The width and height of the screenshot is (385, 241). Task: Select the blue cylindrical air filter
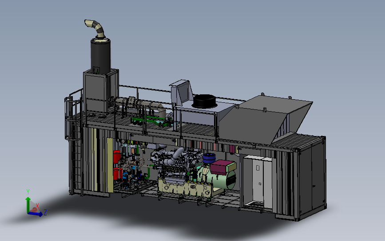pos(209,158)
